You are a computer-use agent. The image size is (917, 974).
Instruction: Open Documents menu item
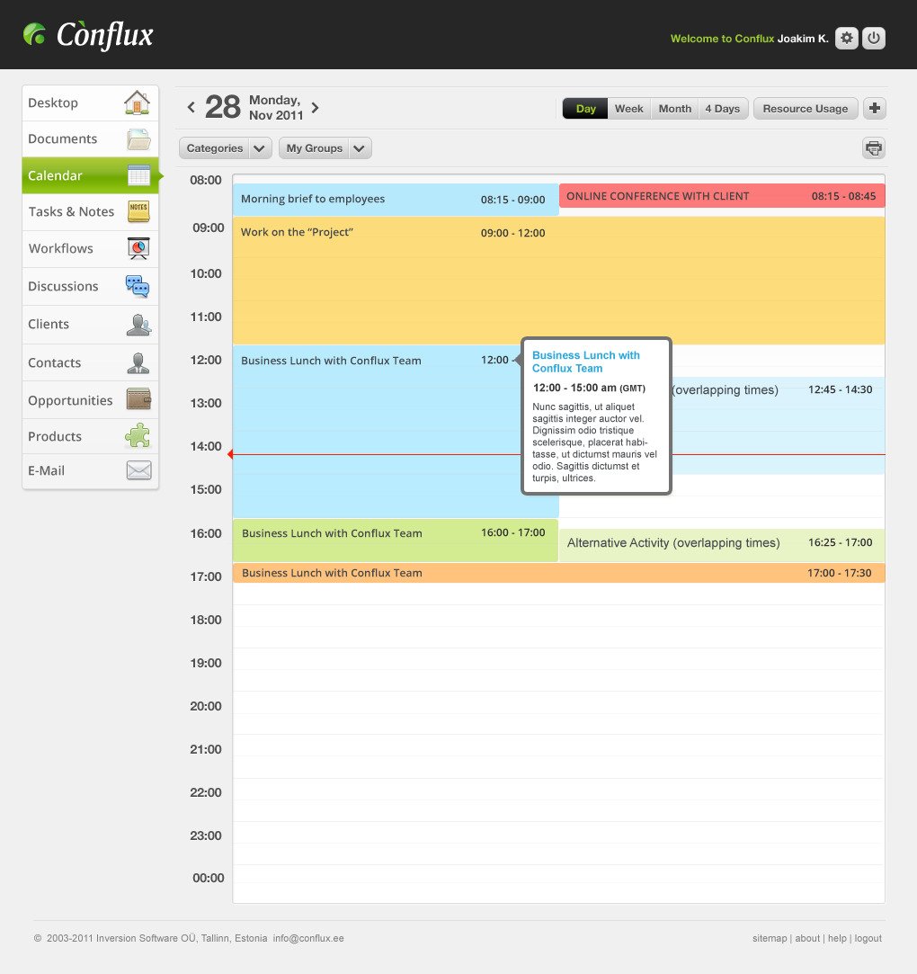(91, 139)
